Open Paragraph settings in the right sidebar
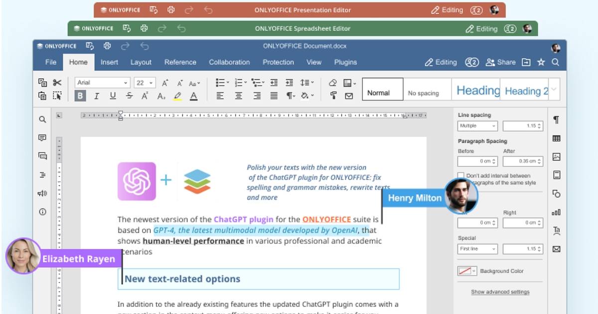 [556, 120]
